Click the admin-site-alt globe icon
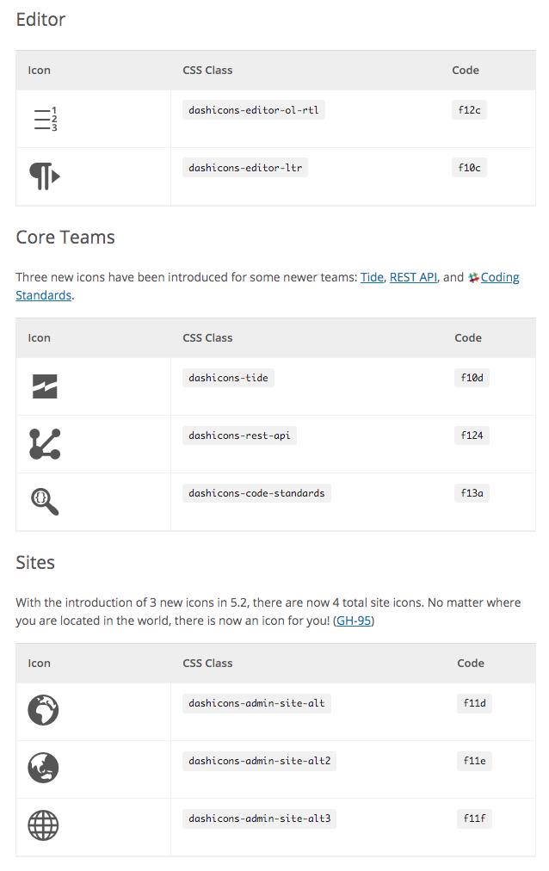Image resolution: width=549 pixels, height=871 pixels. [x=43, y=710]
